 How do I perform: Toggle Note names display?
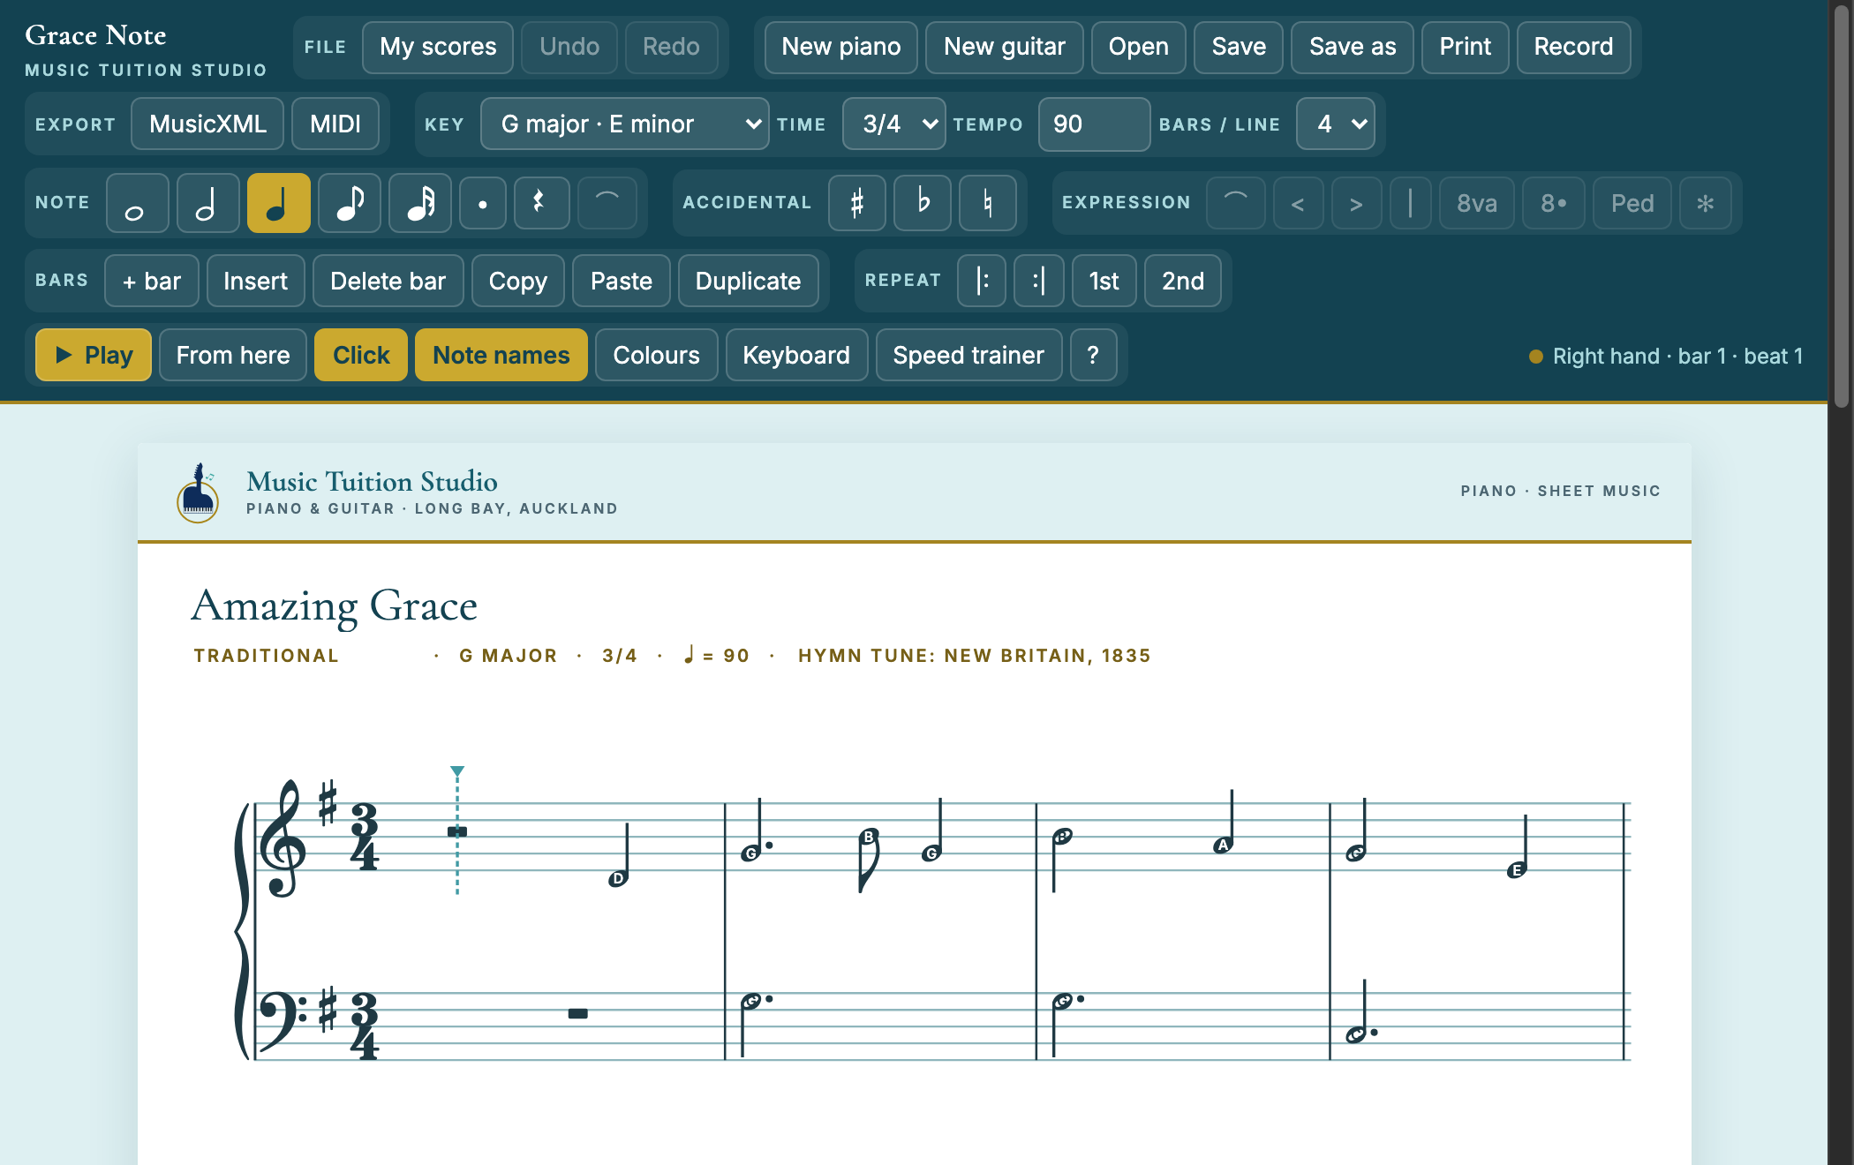tap(501, 355)
